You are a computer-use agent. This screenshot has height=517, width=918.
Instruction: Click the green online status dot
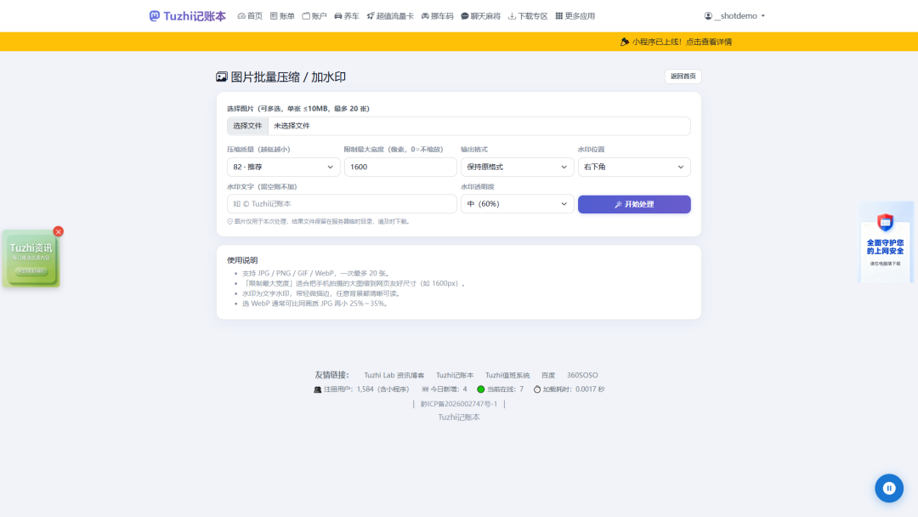[x=480, y=389]
